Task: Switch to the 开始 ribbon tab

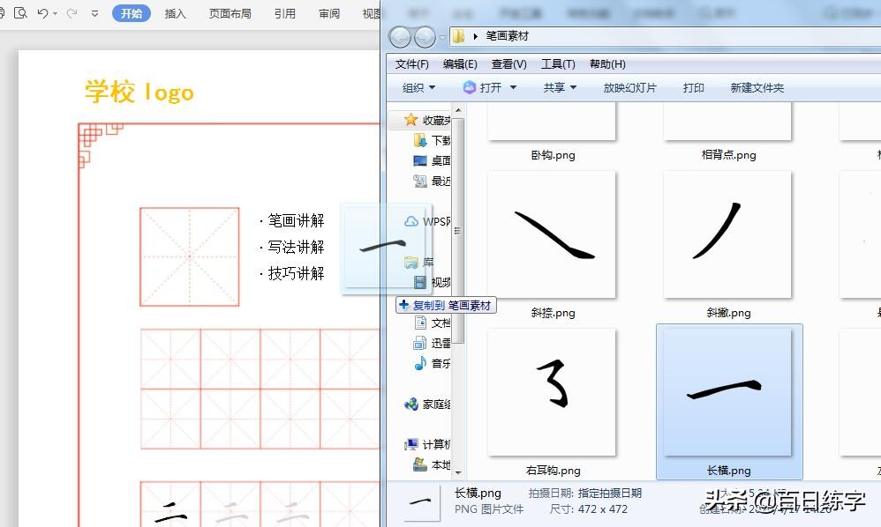Action: pyautogui.click(x=132, y=13)
